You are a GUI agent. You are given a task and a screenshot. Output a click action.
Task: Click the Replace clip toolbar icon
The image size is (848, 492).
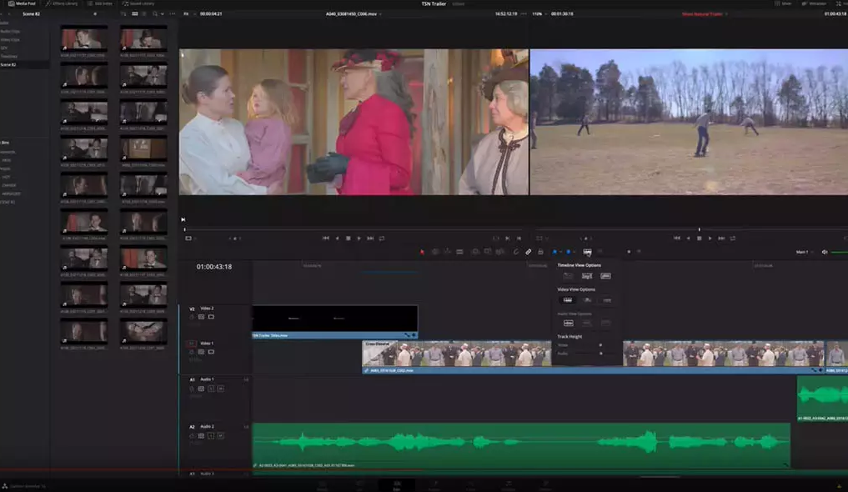coord(500,252)
